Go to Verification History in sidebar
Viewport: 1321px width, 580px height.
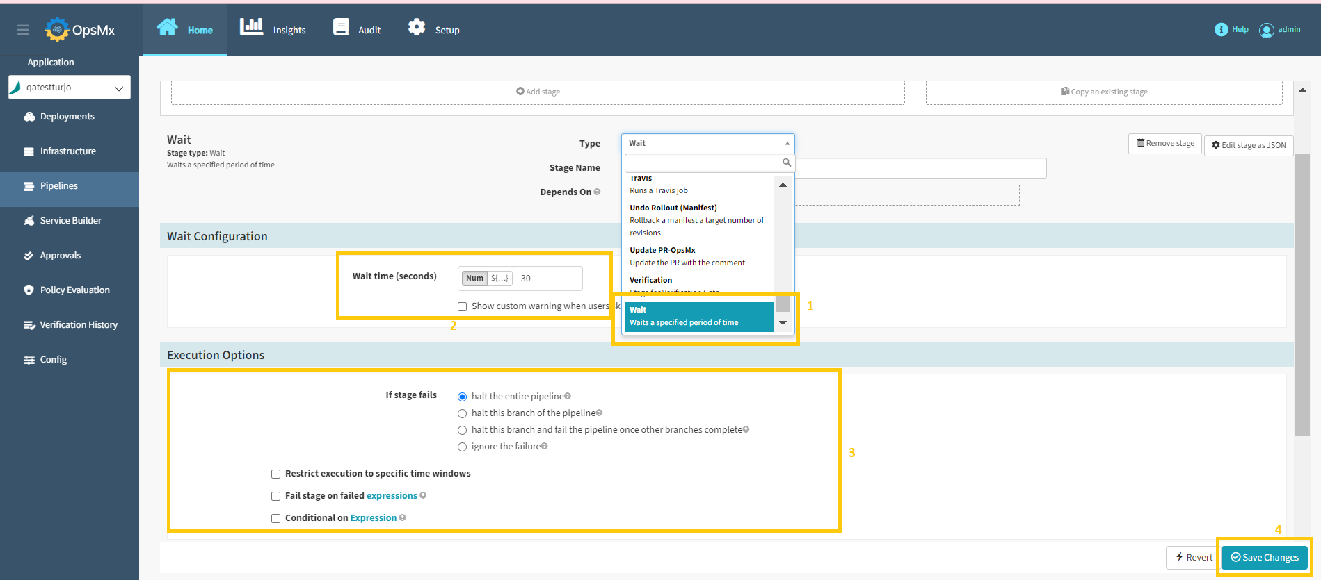pos(78,325)
